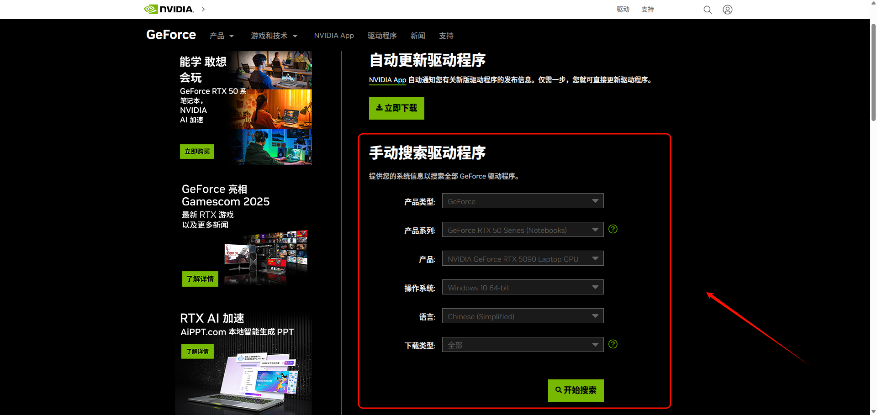Click the NVIDIA logo

[x=169, y=9]
